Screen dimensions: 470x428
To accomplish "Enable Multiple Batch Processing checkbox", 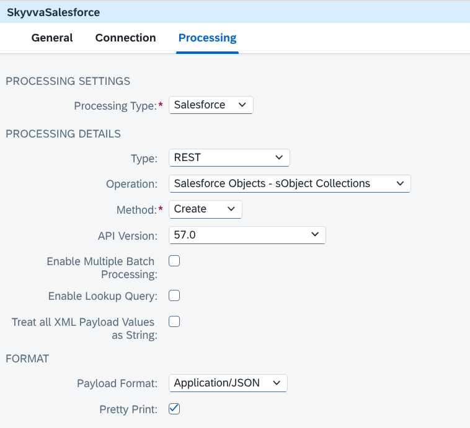I will (174, 261).
